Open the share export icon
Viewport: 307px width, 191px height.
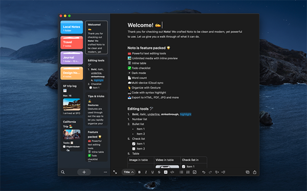(254, 172)
